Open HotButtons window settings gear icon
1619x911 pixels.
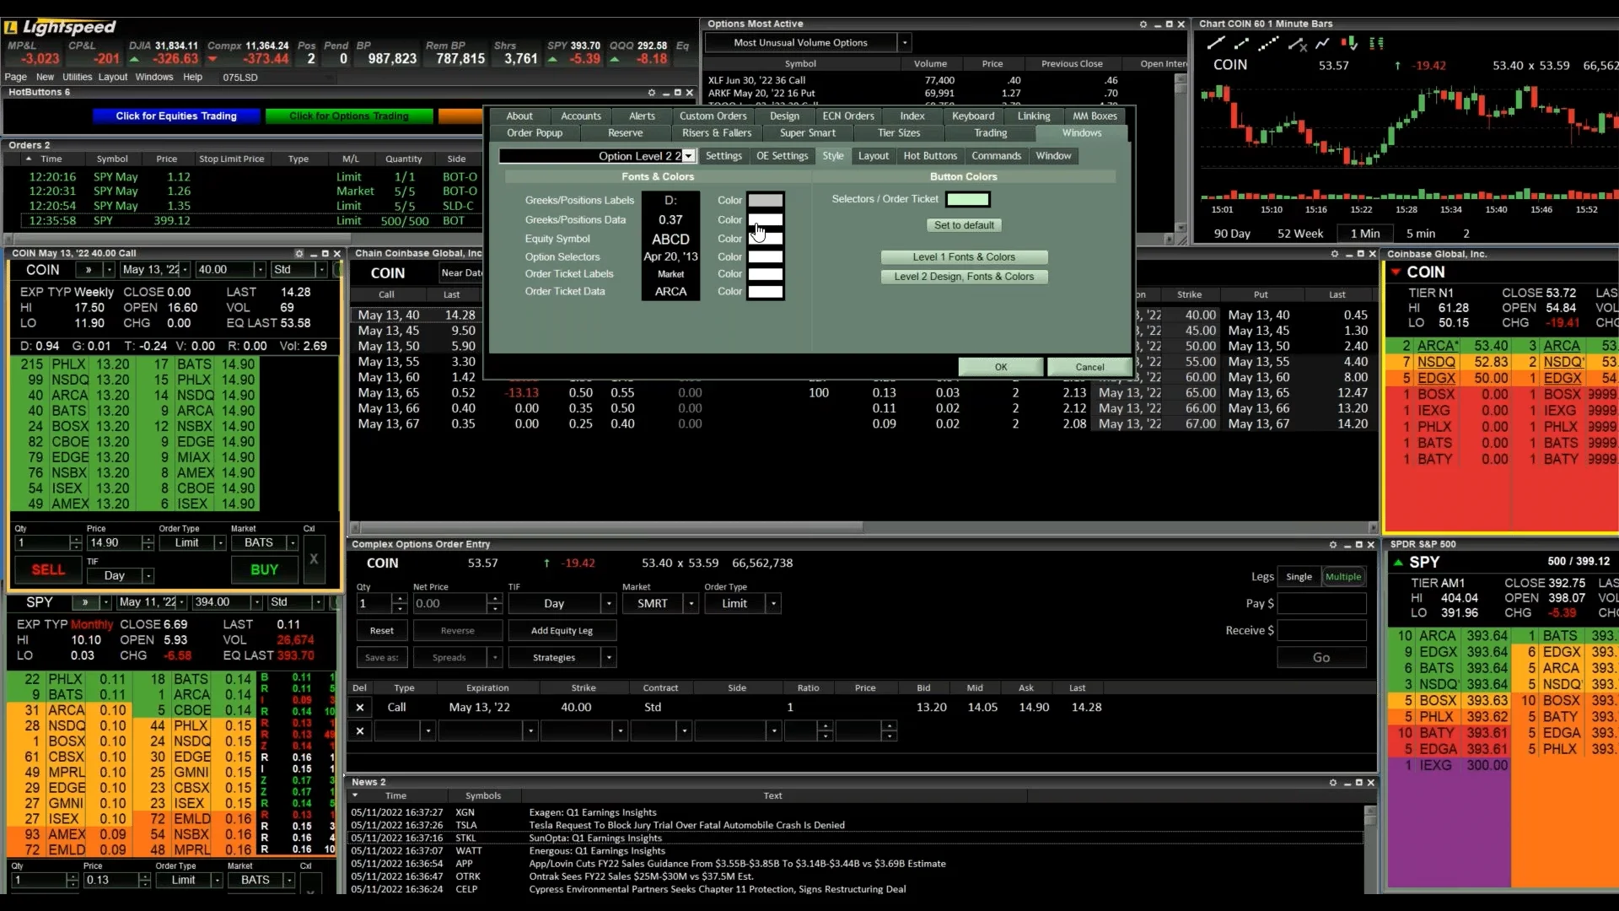pyautogui.click(x=651, y=93)
